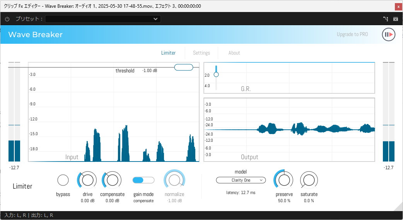
Task: Toggle the bypass round button
Action: coord(63,180)
